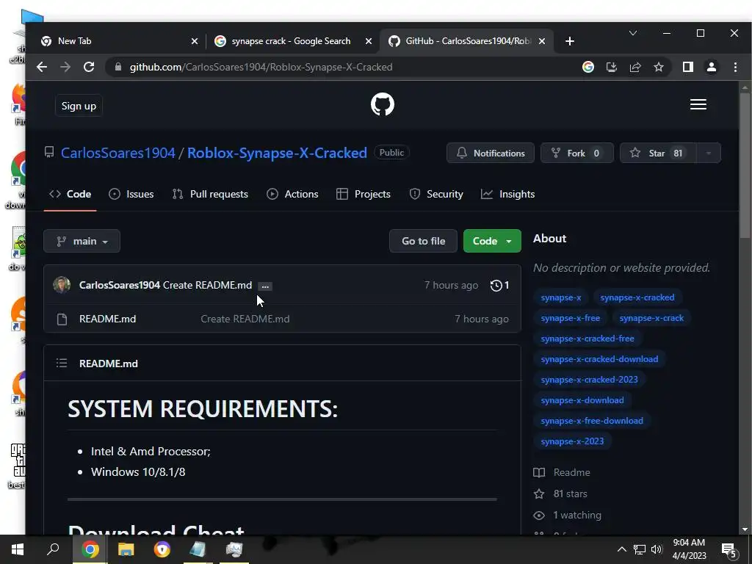Expand the main branch dropdown
The image size is (752, 564).
point(82,241)
